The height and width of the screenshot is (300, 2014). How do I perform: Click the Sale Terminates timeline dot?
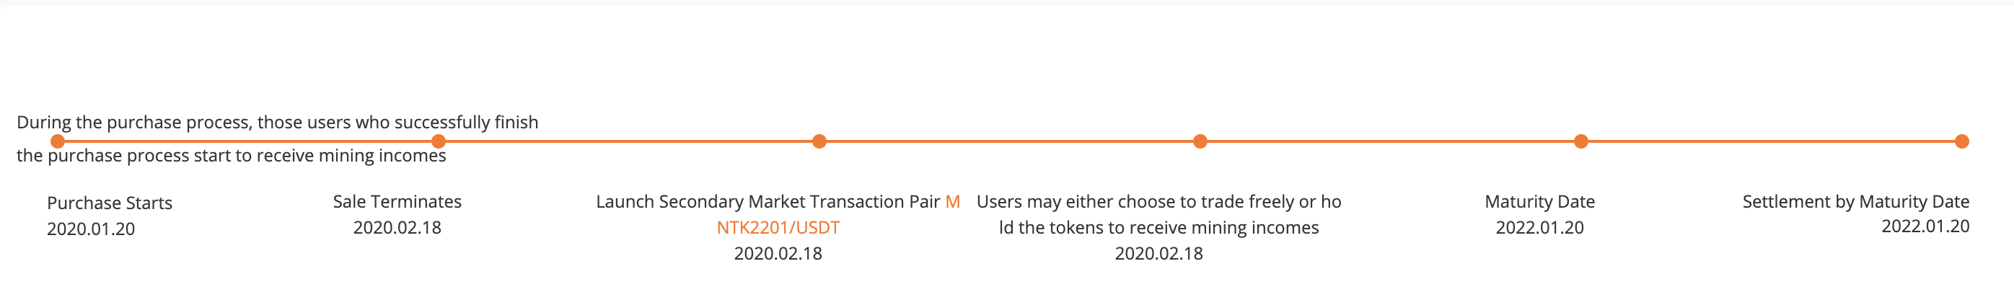coord(439,141)
